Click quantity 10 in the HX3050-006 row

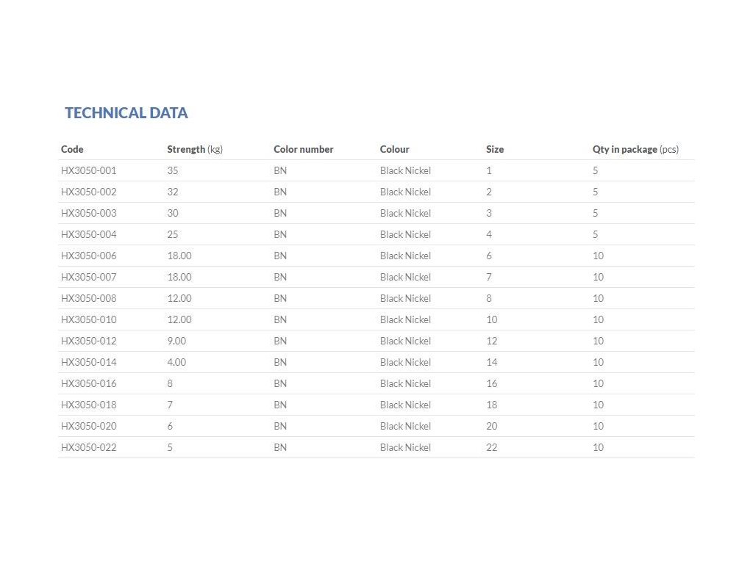pyautogui.click(x=598, y=256)
